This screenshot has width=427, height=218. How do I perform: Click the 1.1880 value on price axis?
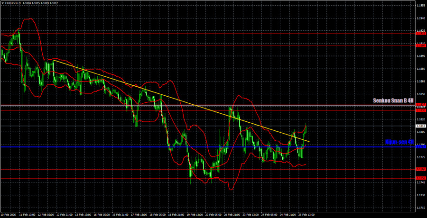click(421, 69)
